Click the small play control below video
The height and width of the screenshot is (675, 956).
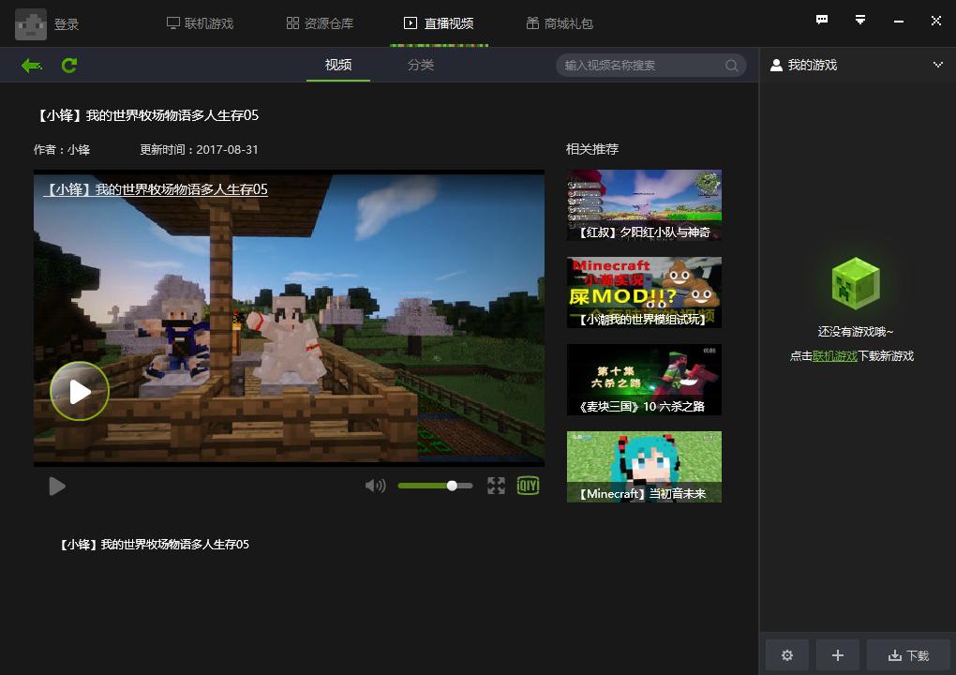tap(57, 486)
